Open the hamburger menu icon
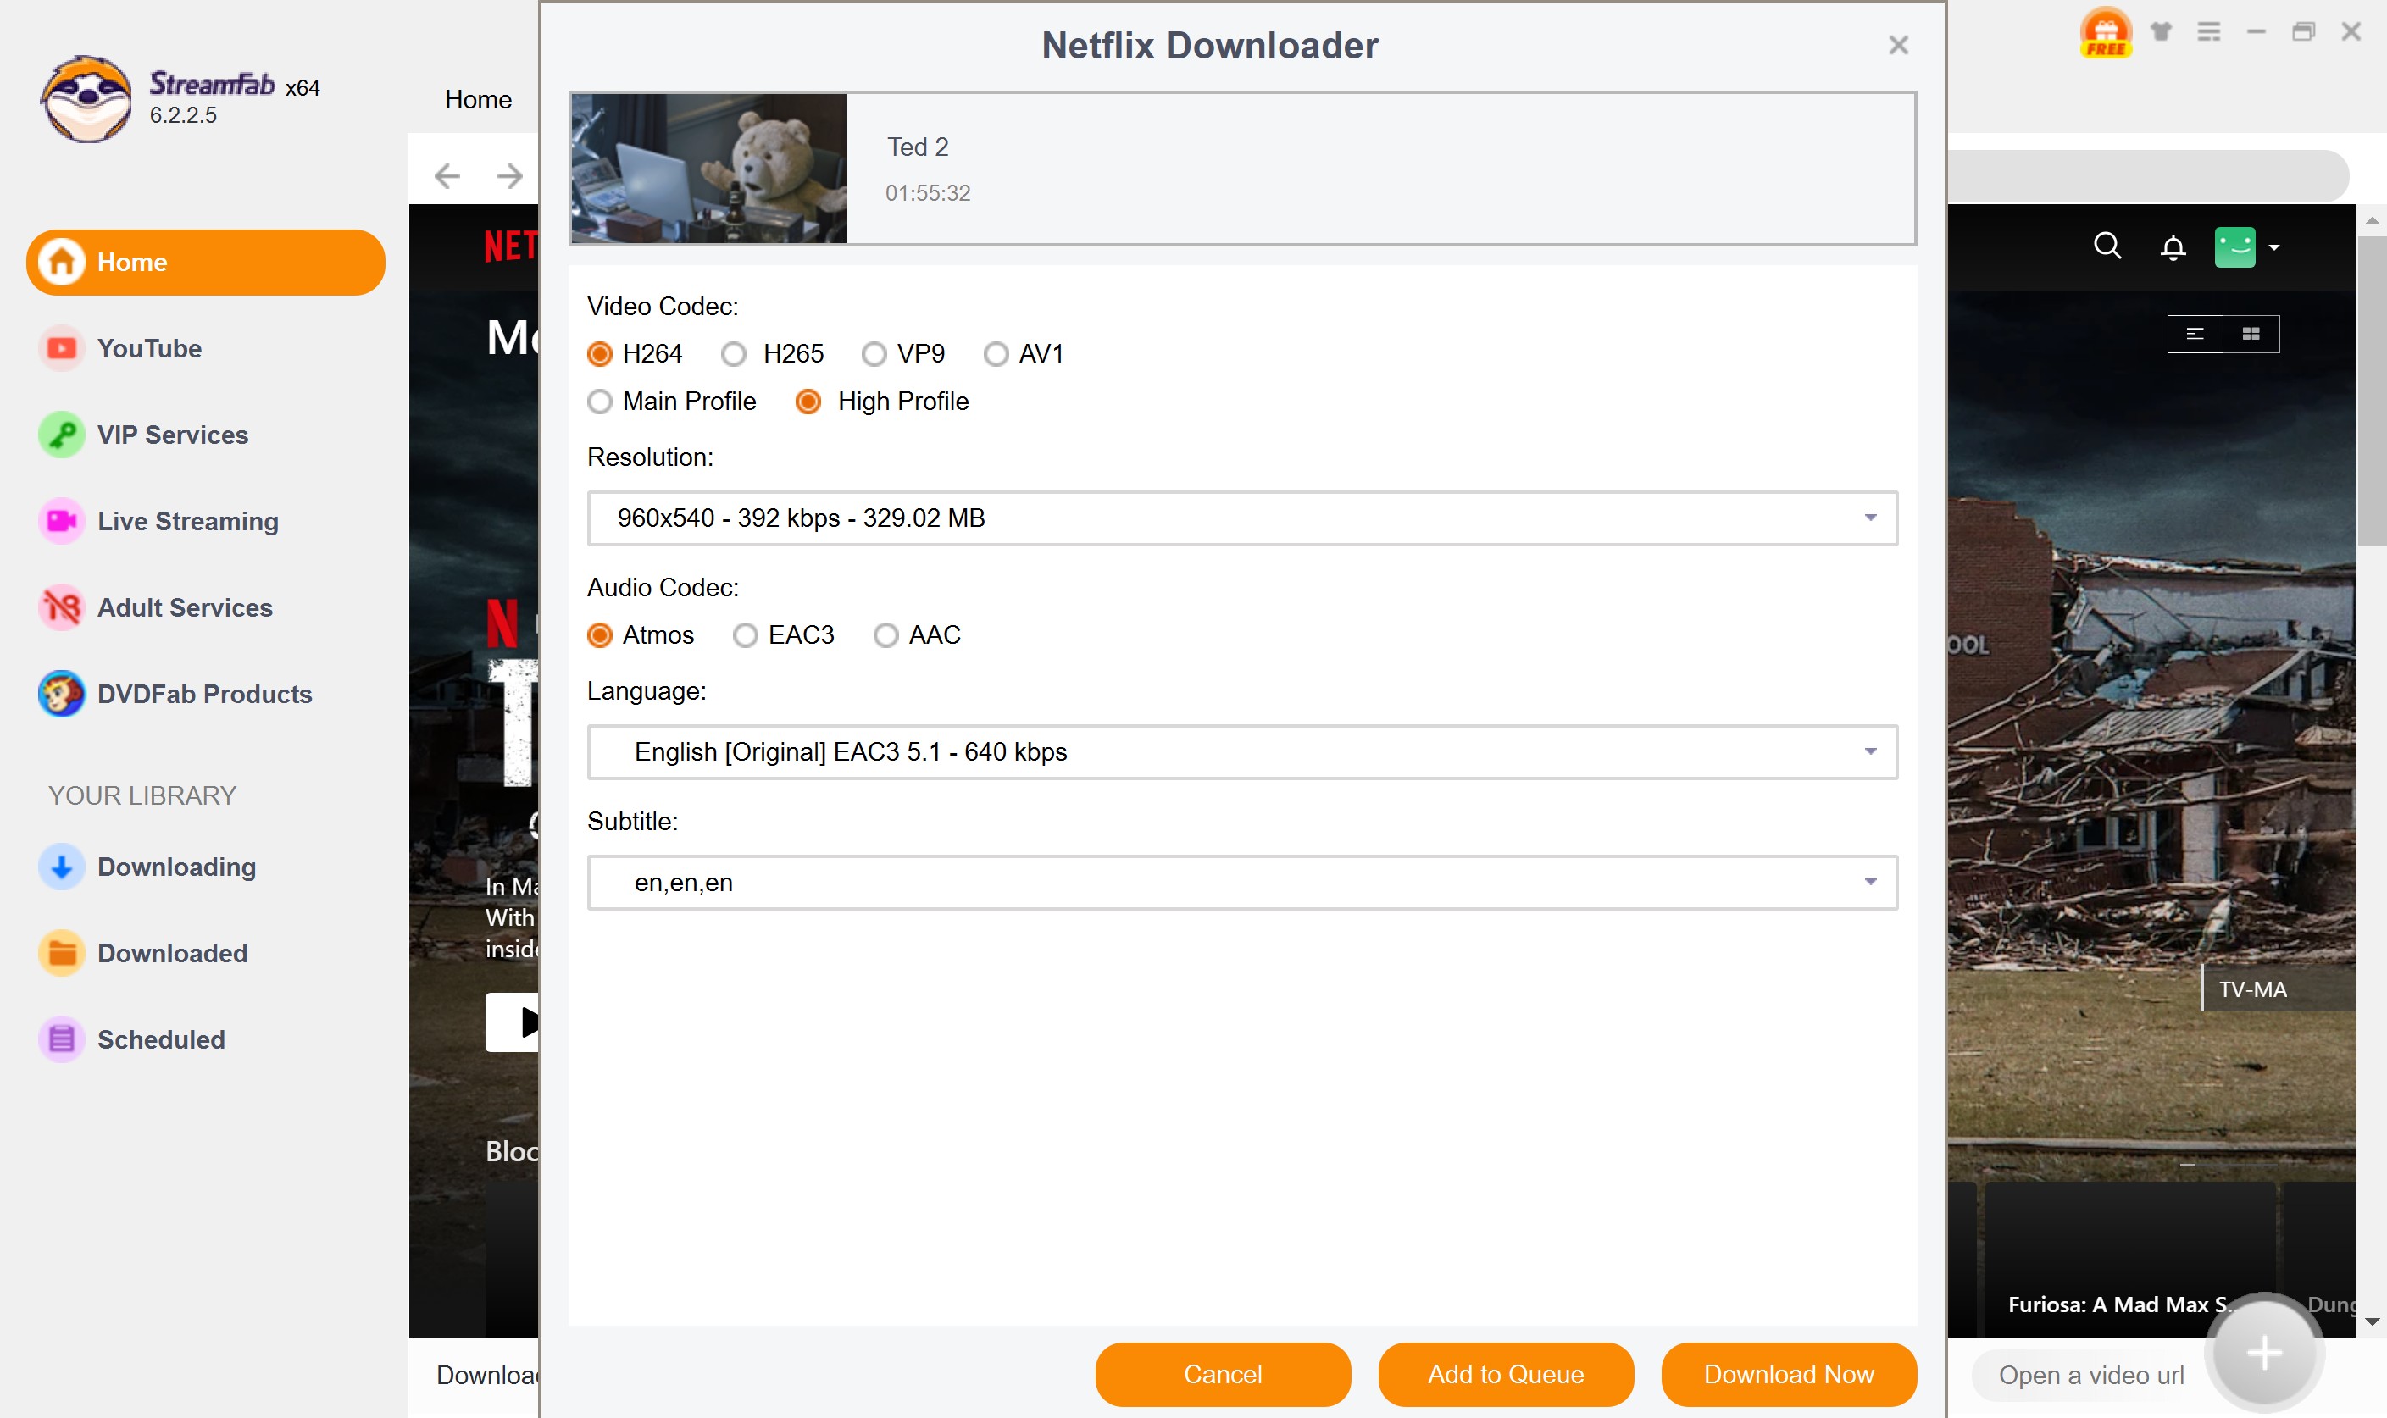This screenshot has height=1418, width=2387. tap(2208, 31)
